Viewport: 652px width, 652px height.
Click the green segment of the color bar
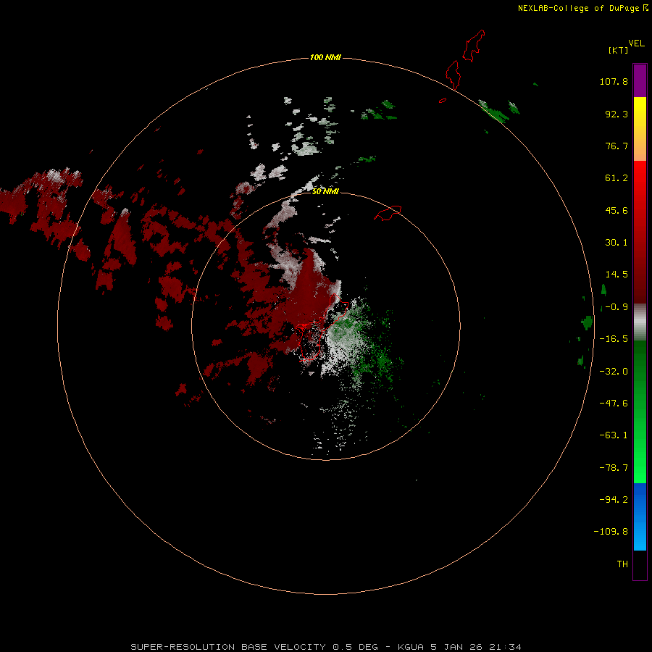click(x=640, y=411)
